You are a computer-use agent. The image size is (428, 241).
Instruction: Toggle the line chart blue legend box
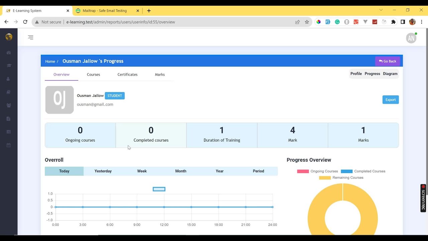(x=159, y=189)
